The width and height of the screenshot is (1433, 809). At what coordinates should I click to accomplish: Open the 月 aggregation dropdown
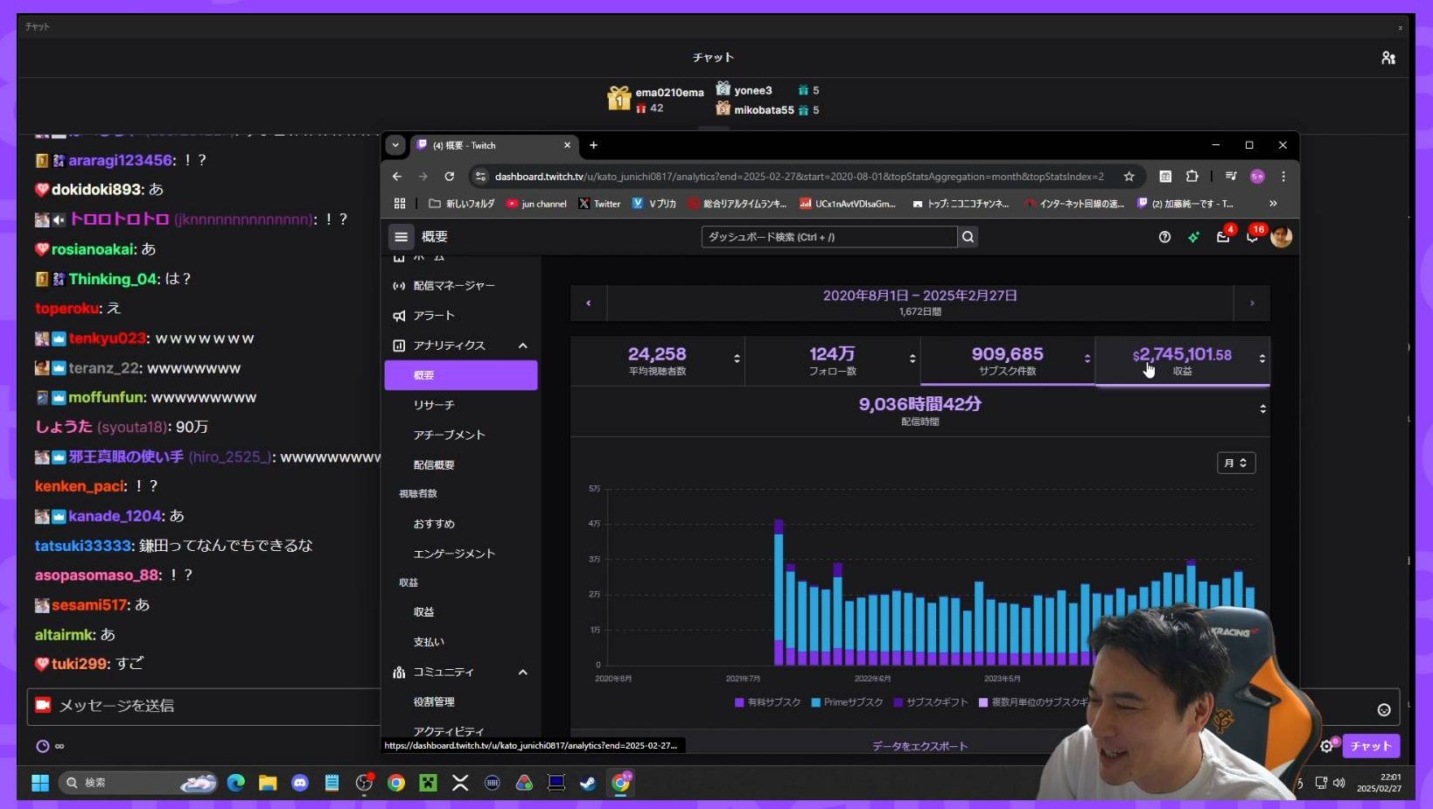[1235, 463]
